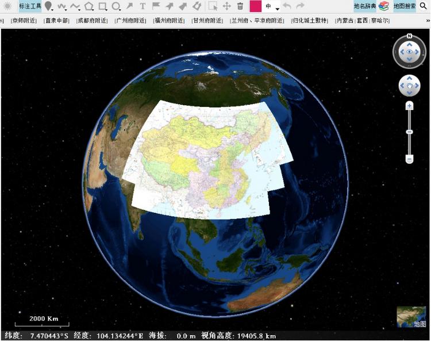Go to 归化城土默特 bookmark

pos(310,21)
